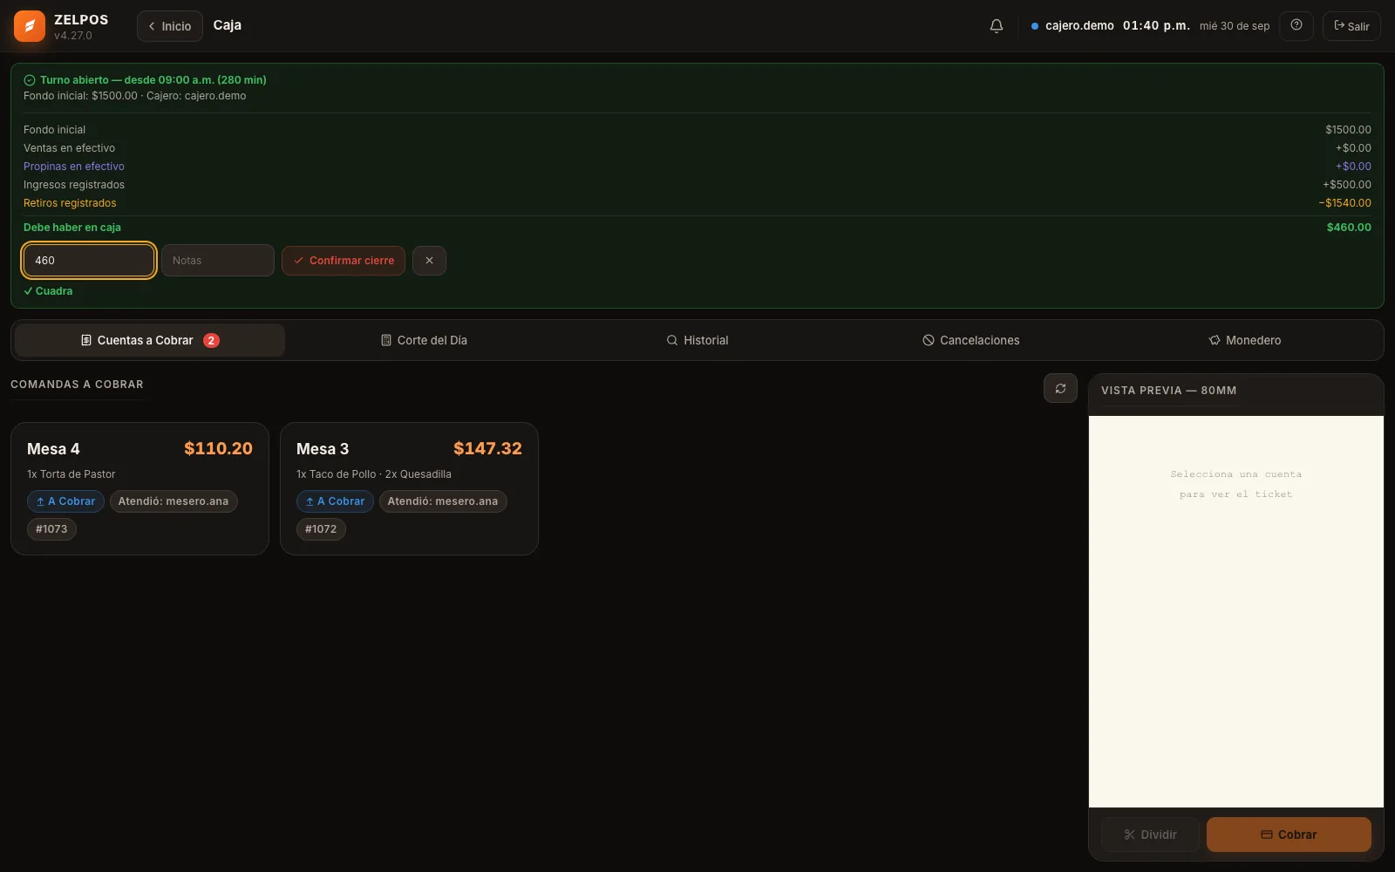The height and width of the screenshot is (872, 1395).
Task: Switch to the Cuentas a Cobrar tab
Action: point(150,340)
